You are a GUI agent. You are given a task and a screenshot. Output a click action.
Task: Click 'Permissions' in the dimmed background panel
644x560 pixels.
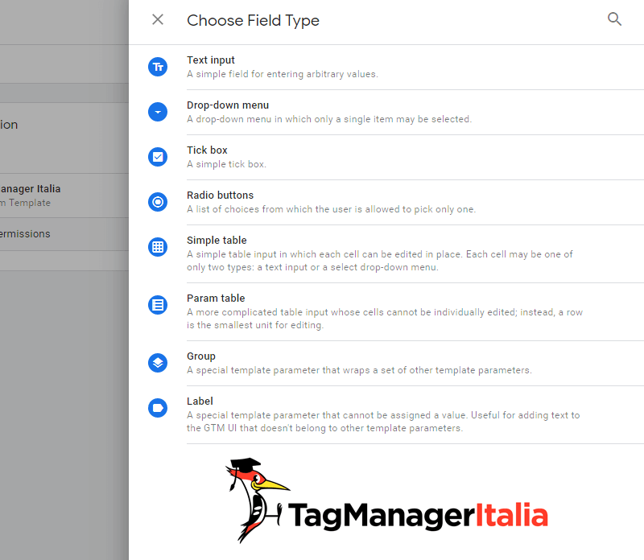25,233
